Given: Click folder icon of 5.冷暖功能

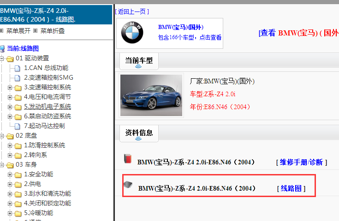Looking at the screenshot, I should 18,214.
